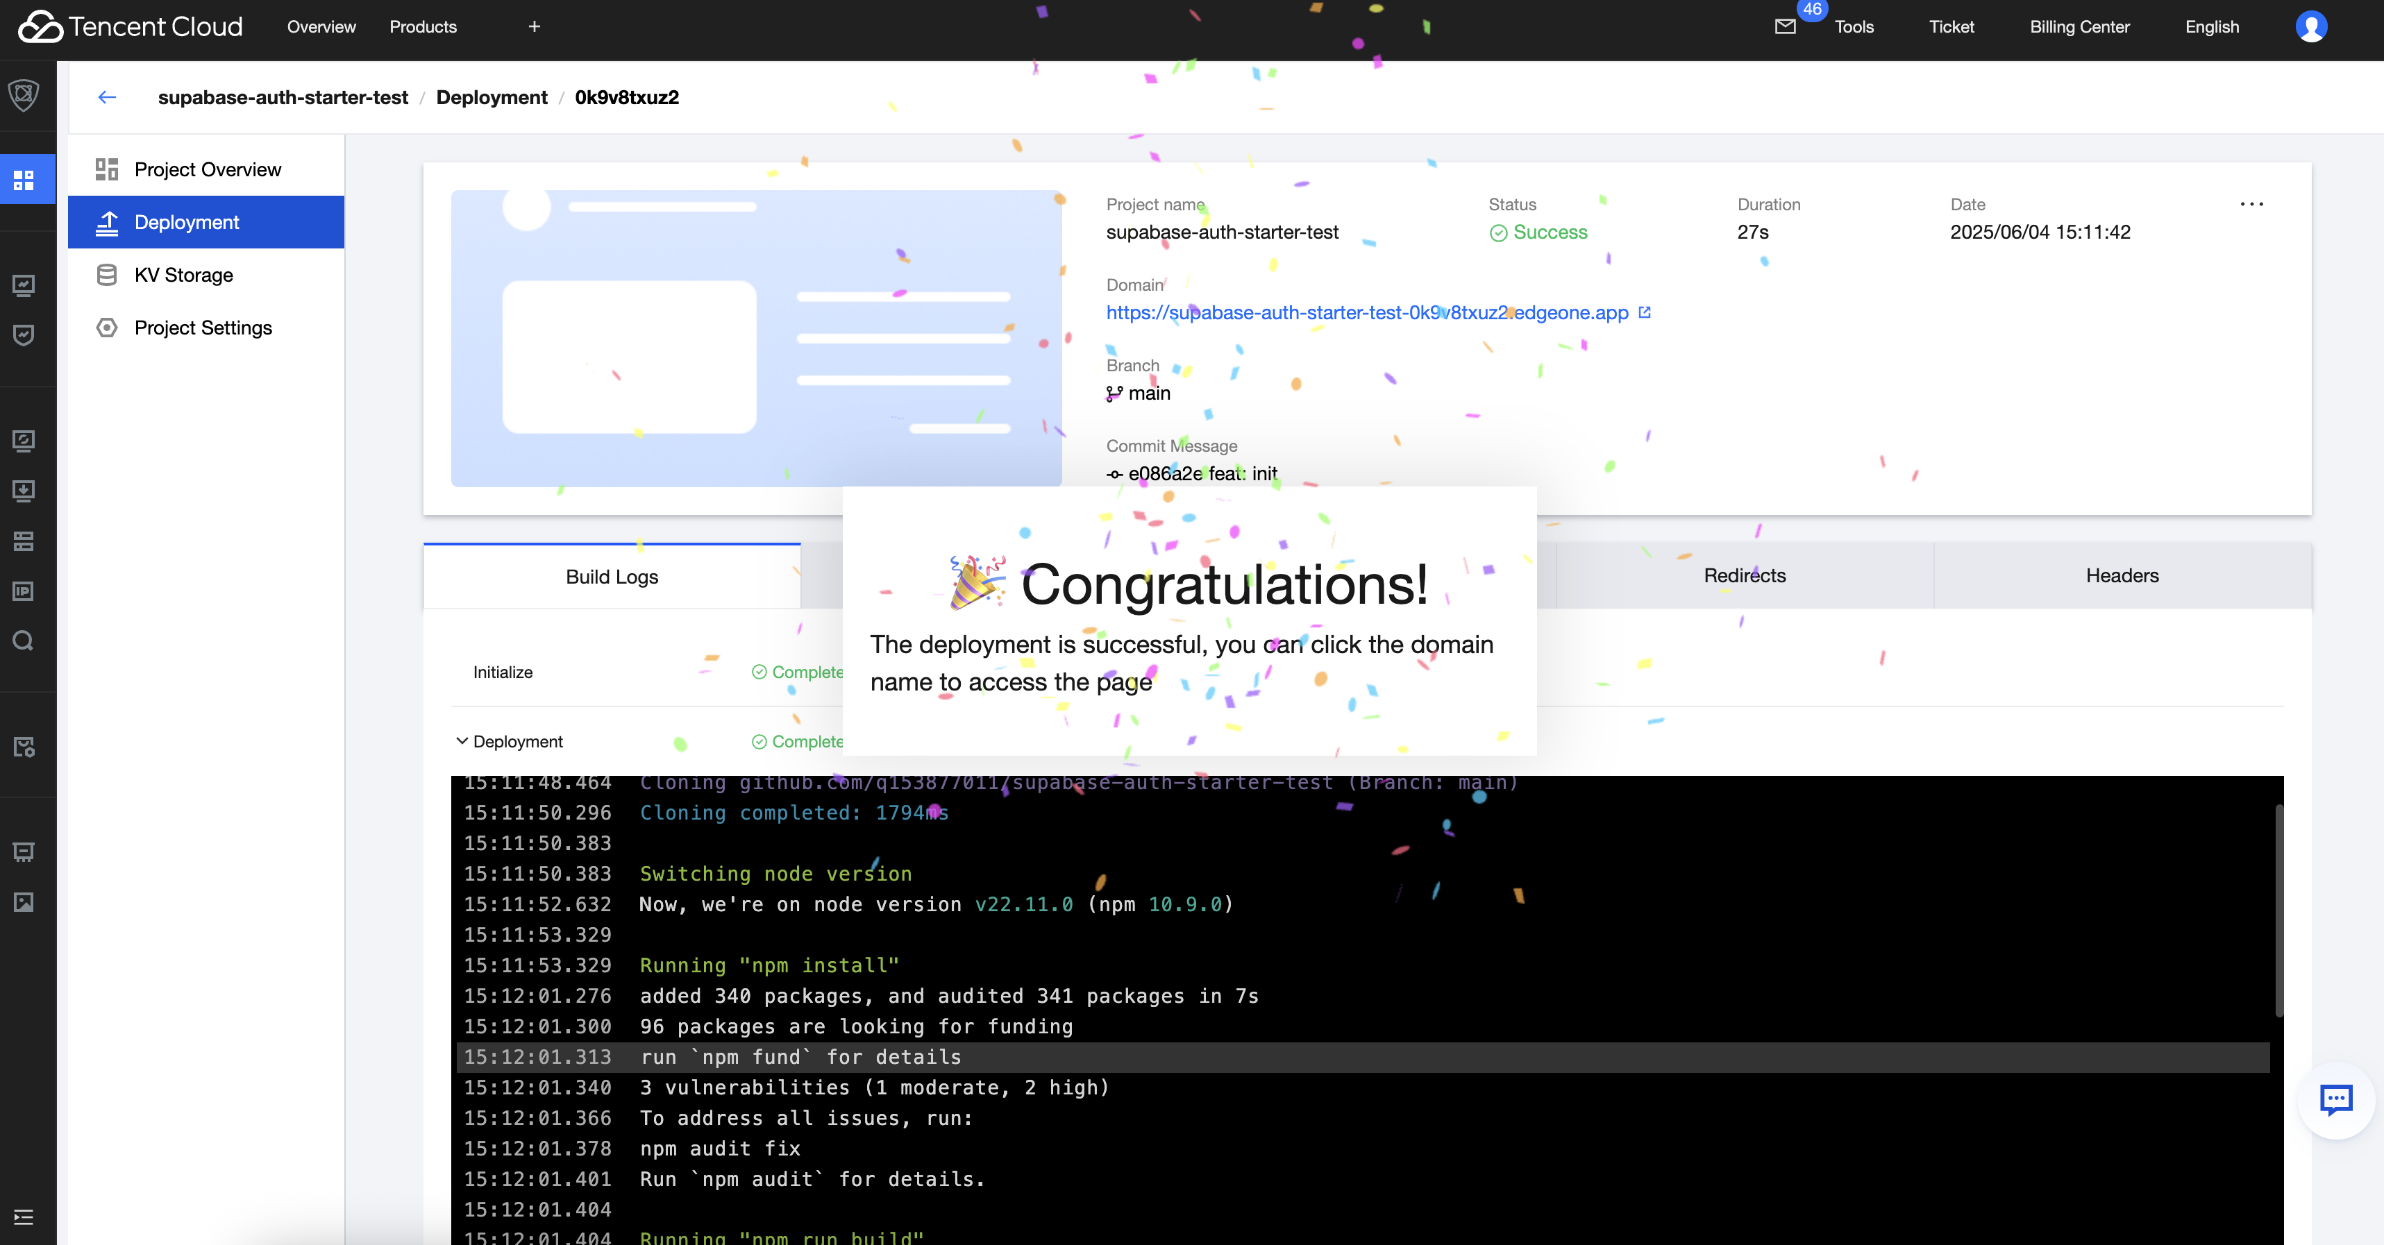2384x1245 pixels.
Task: Click the IP icon in sidebar
Action: pyautogui.click(x=24, y=591)
